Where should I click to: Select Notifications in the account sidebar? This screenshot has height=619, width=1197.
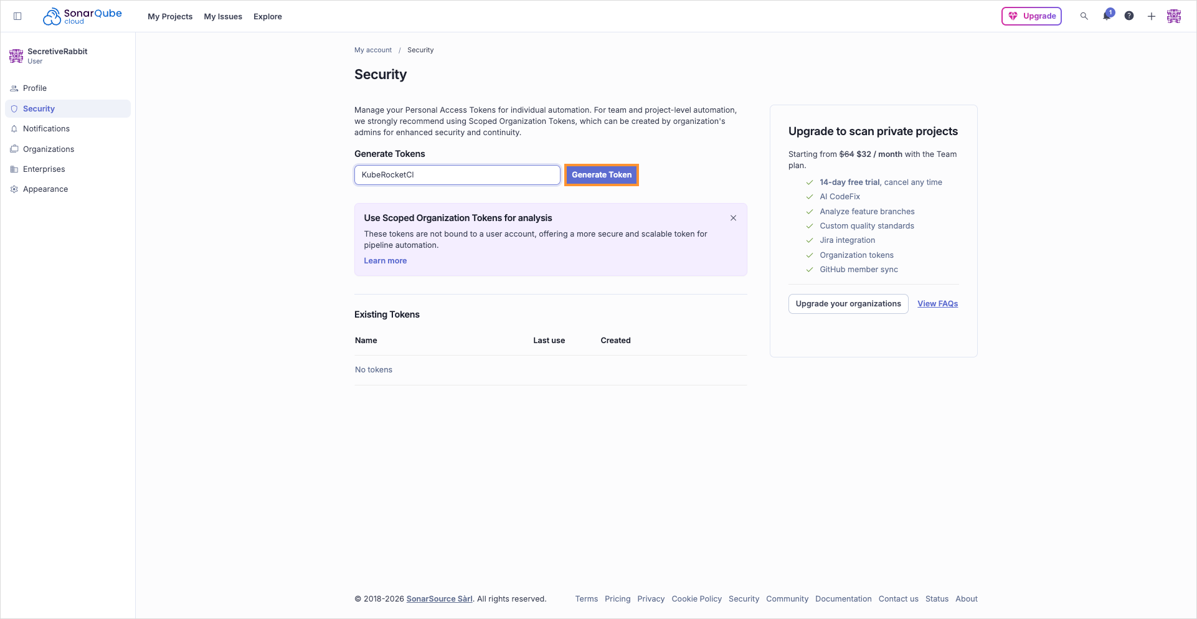tap(45, 128)
